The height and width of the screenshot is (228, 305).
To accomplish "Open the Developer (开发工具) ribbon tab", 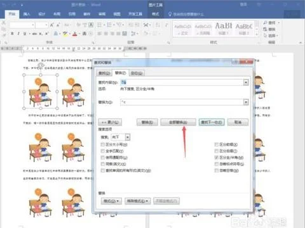I will [135, 14].
